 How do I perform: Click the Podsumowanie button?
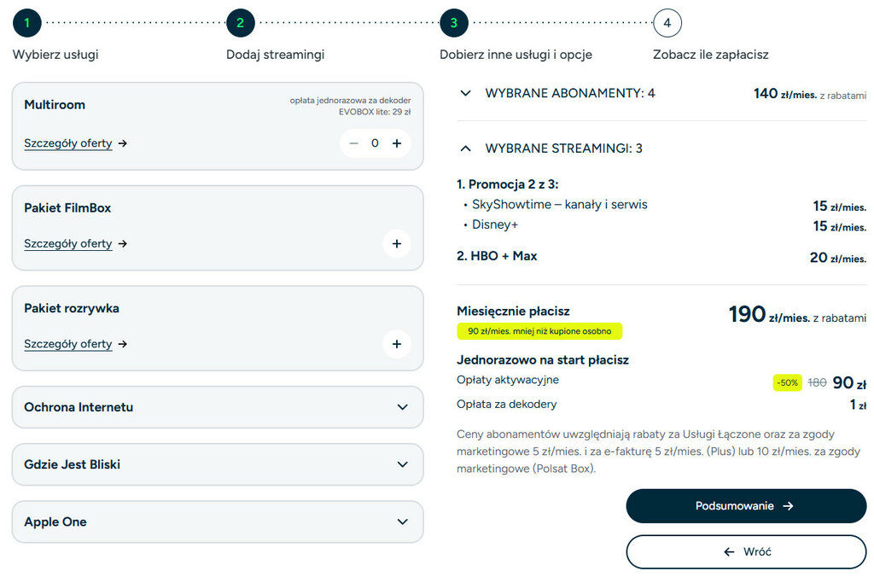pos(746,506)
